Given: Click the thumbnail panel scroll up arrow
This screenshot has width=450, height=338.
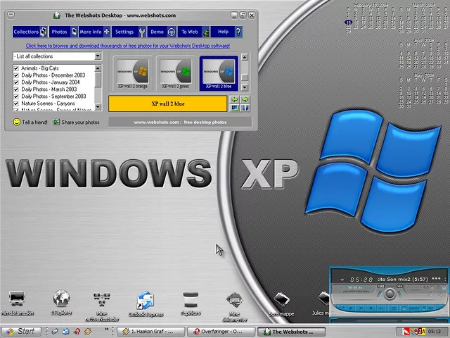Looking at the screenshot, I should (x=244, y=57).
